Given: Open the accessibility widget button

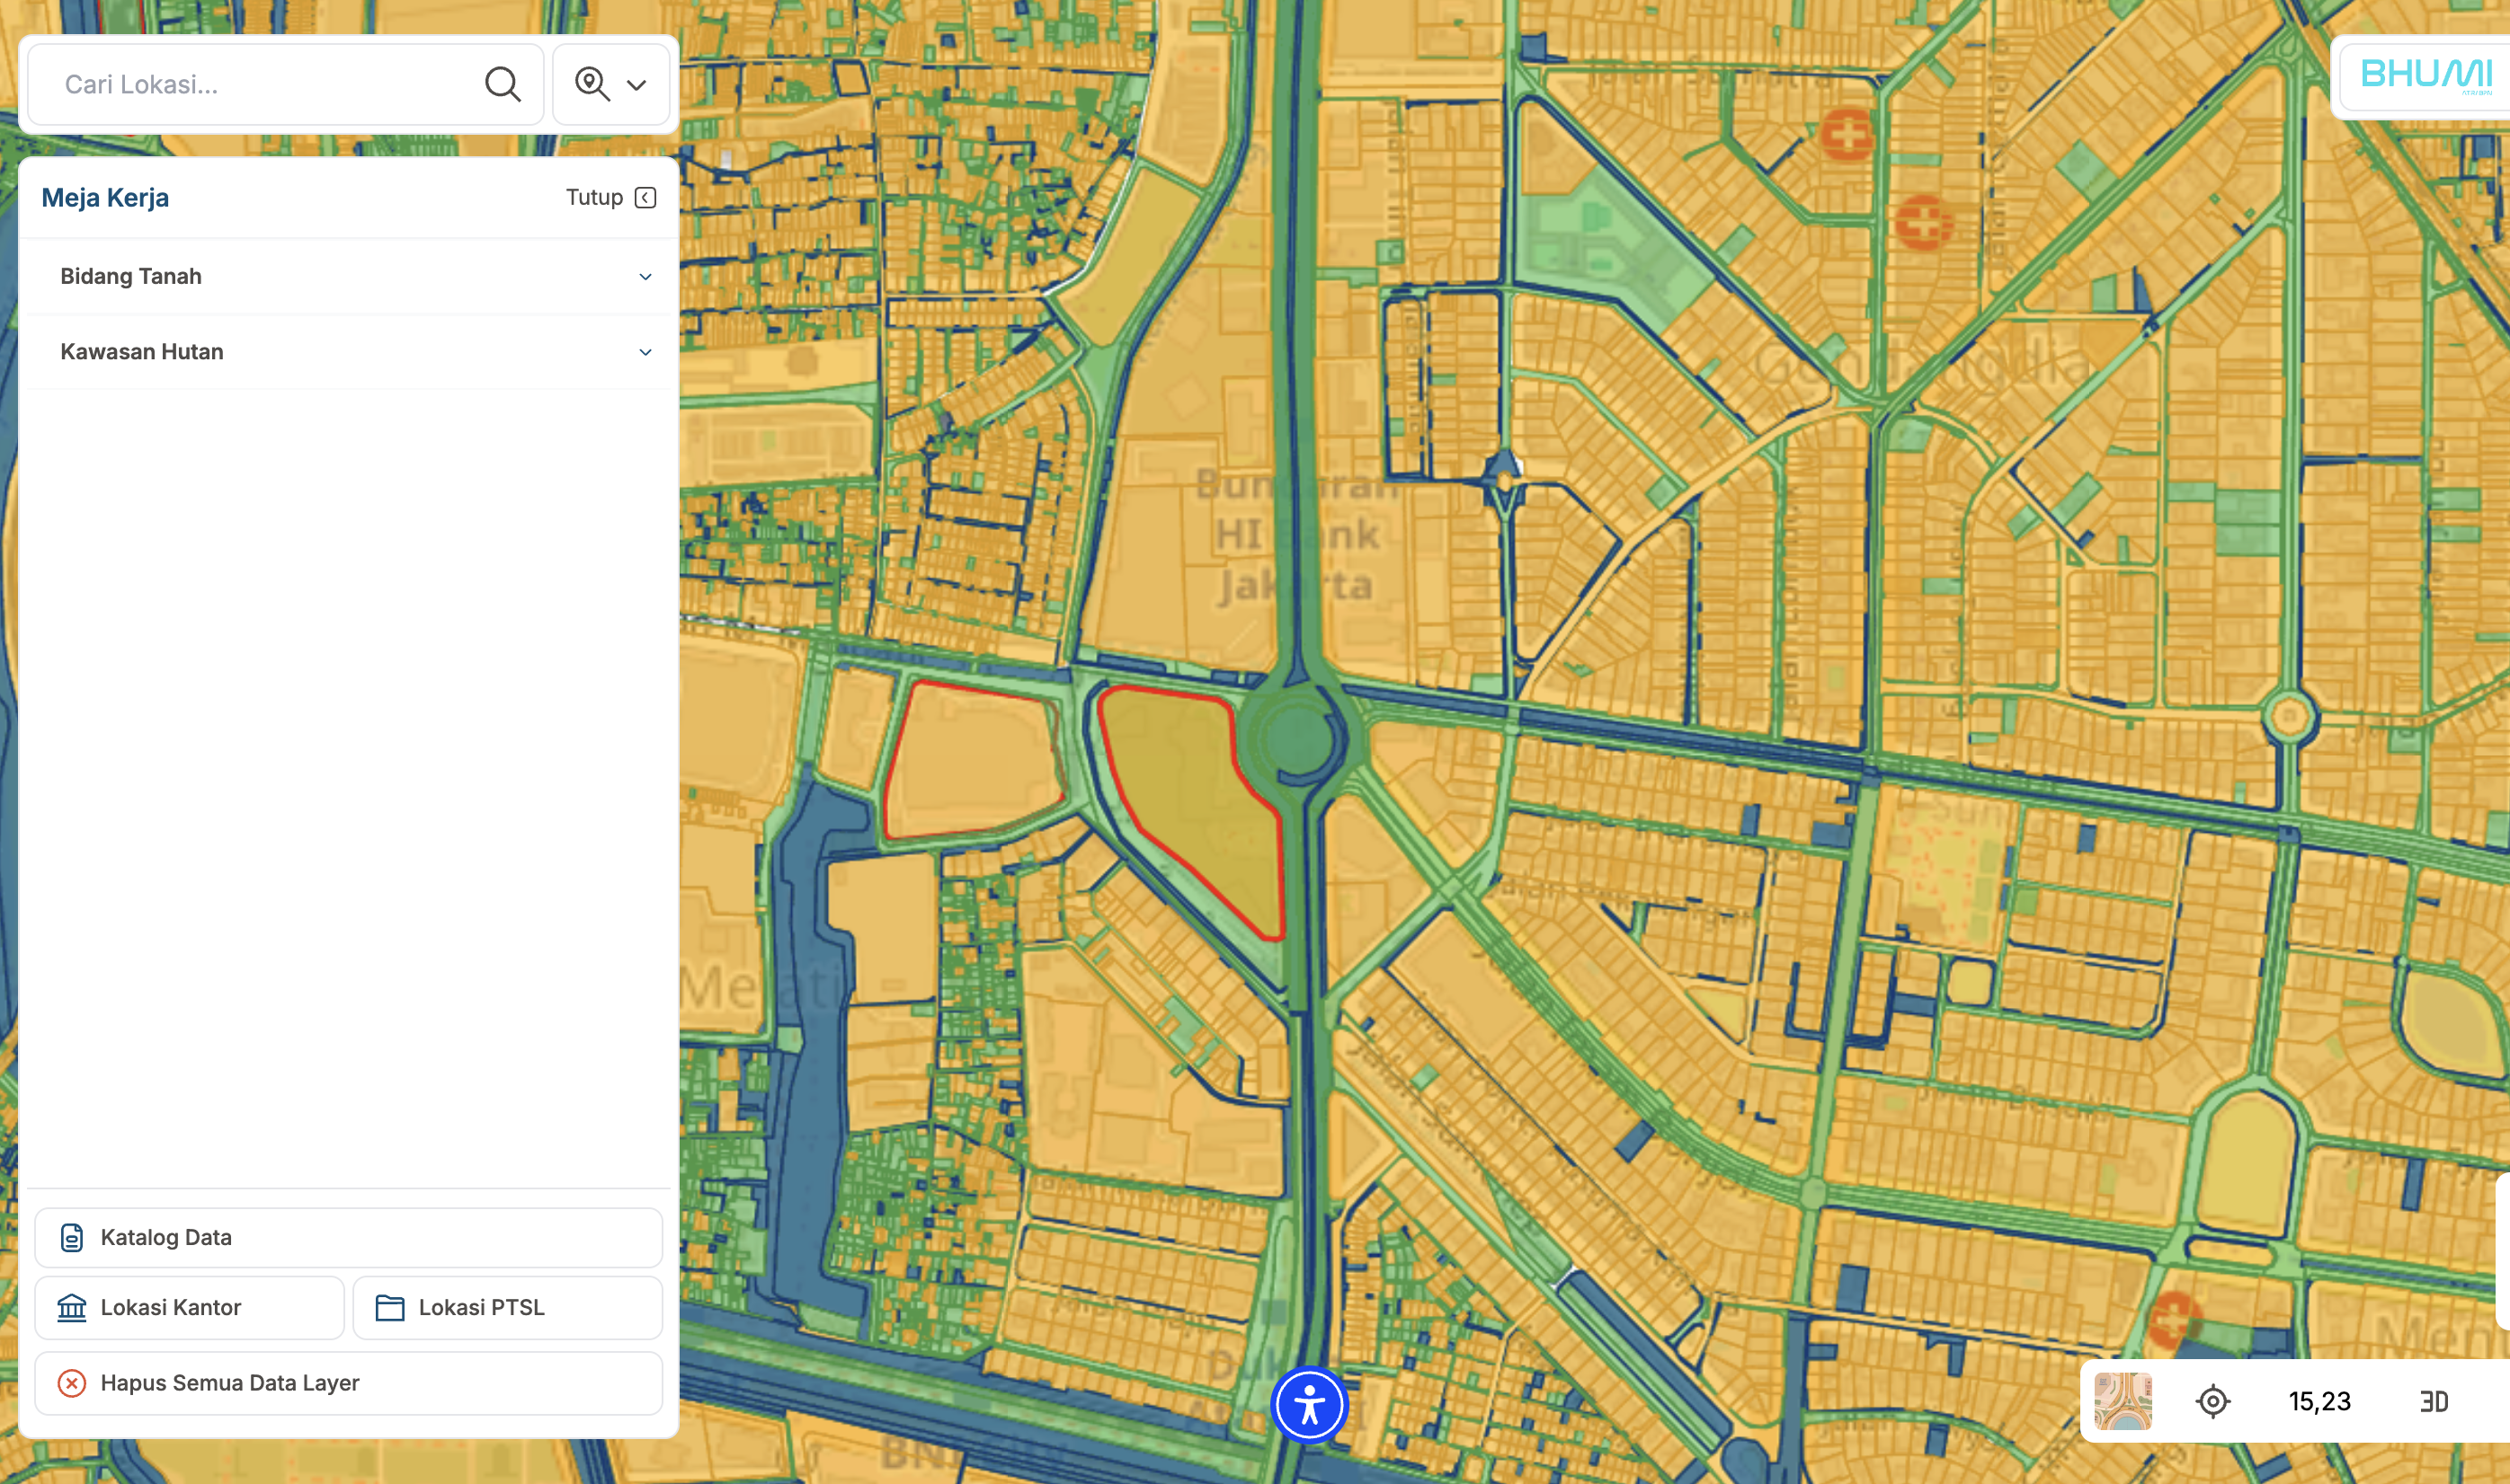Looking at the screenshot, I should (1309, 1405).
